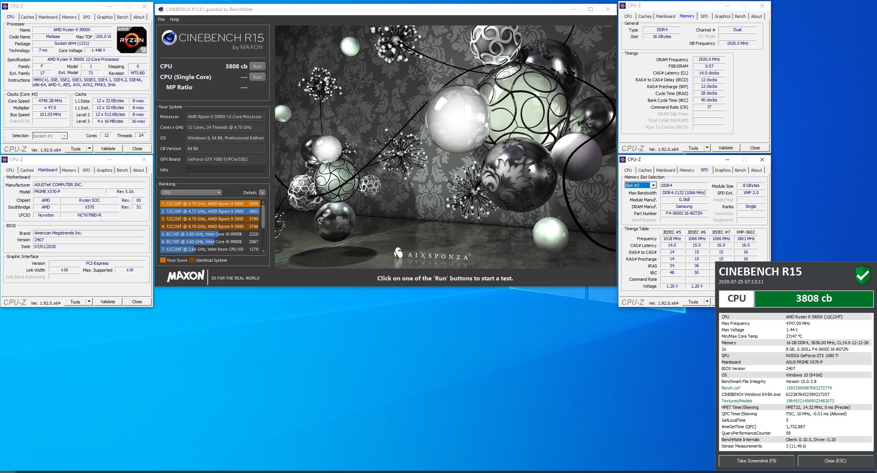Viewport: 877px width, 473px height.
Task: Click Close in the Mainboard CPU-Z window
Action: click(137, 302)
